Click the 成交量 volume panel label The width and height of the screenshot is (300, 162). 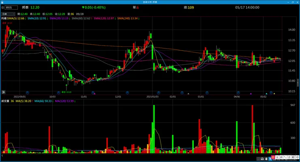pyautogui.click(x=5, y=101)
